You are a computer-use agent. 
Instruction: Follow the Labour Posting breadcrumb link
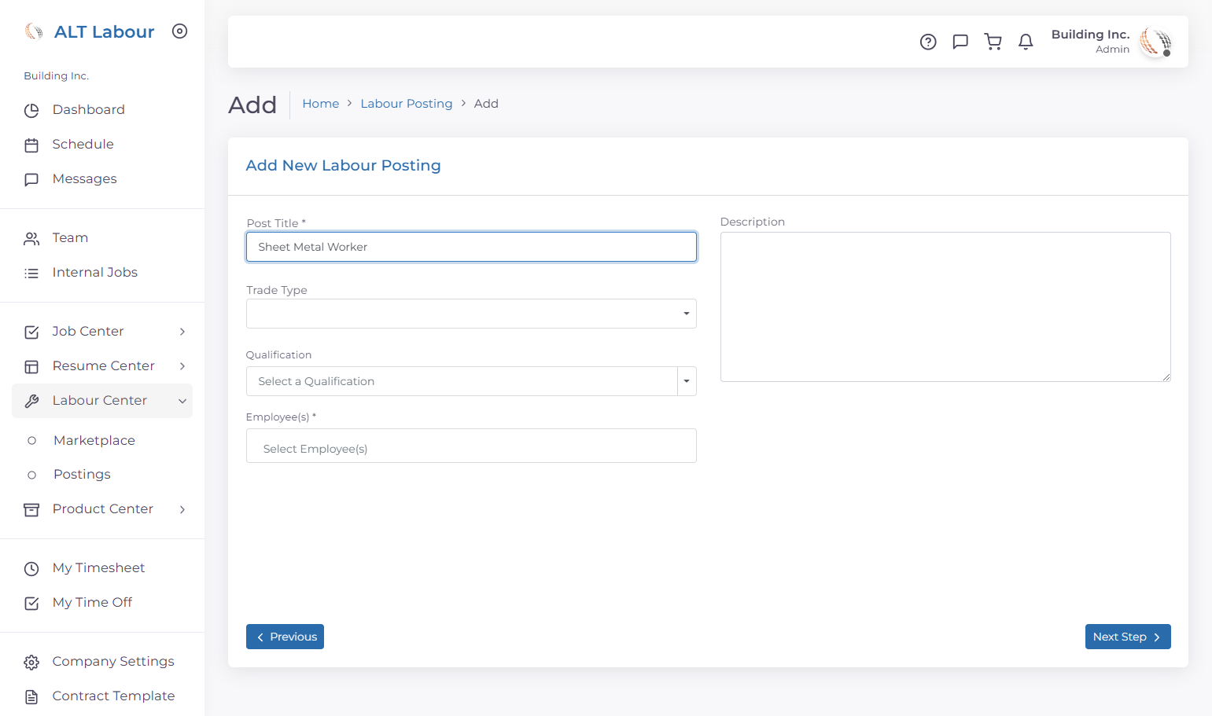pos(407,104)
